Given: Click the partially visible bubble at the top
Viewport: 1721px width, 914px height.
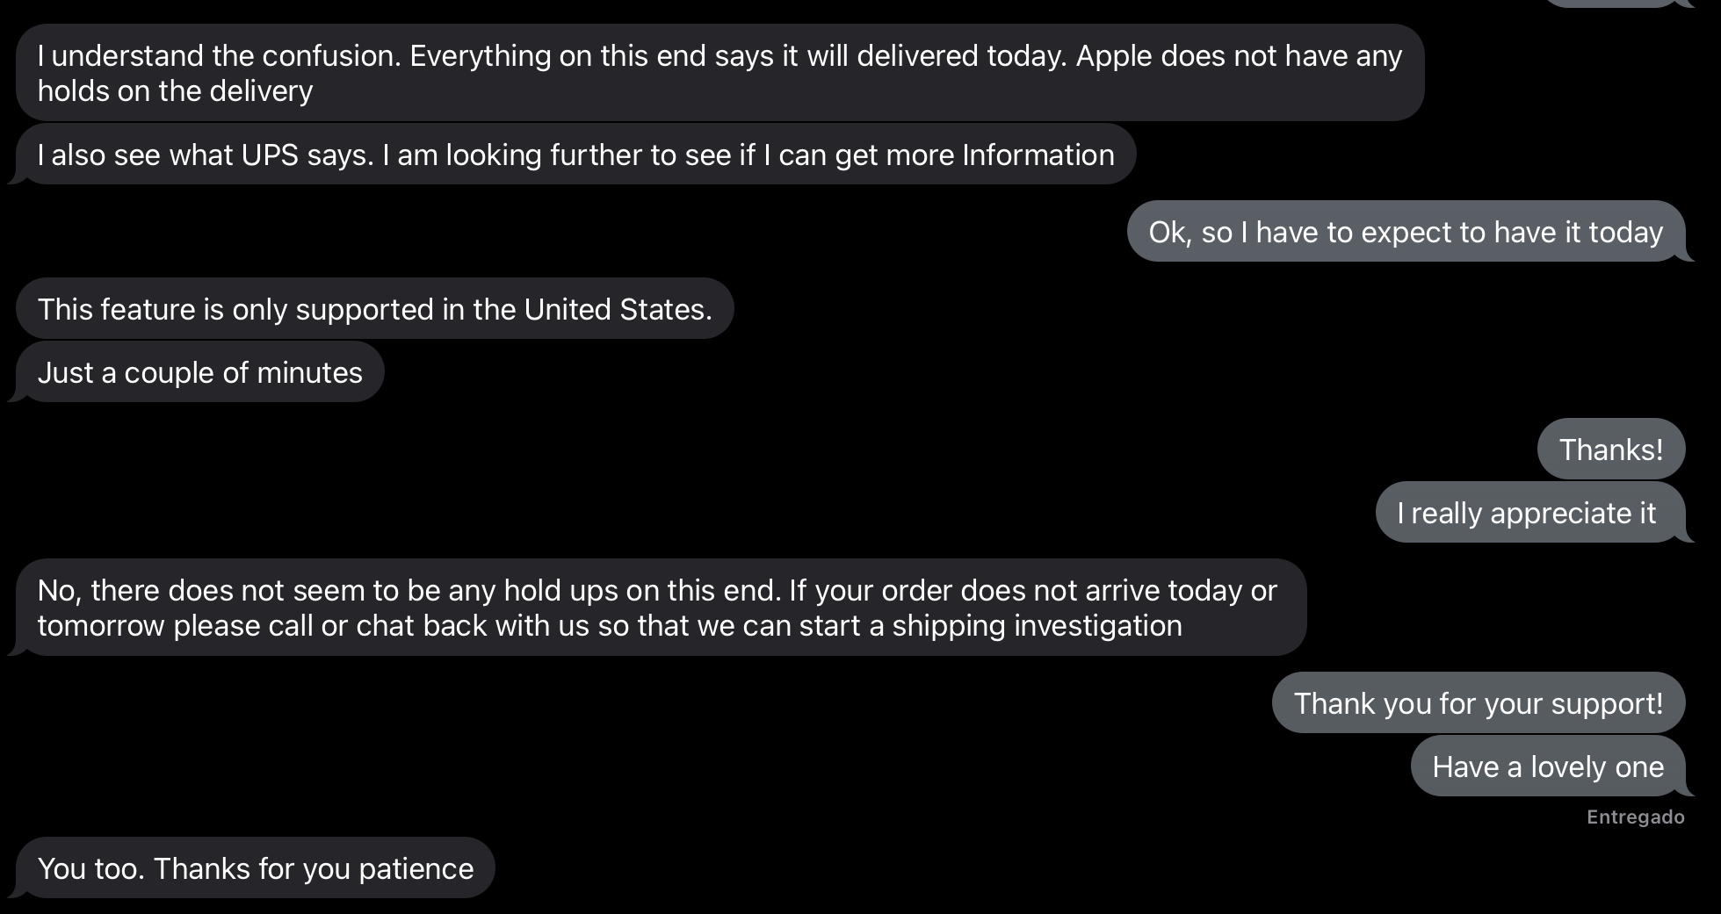Looking at the screenshot, I should coord(1610,3).
